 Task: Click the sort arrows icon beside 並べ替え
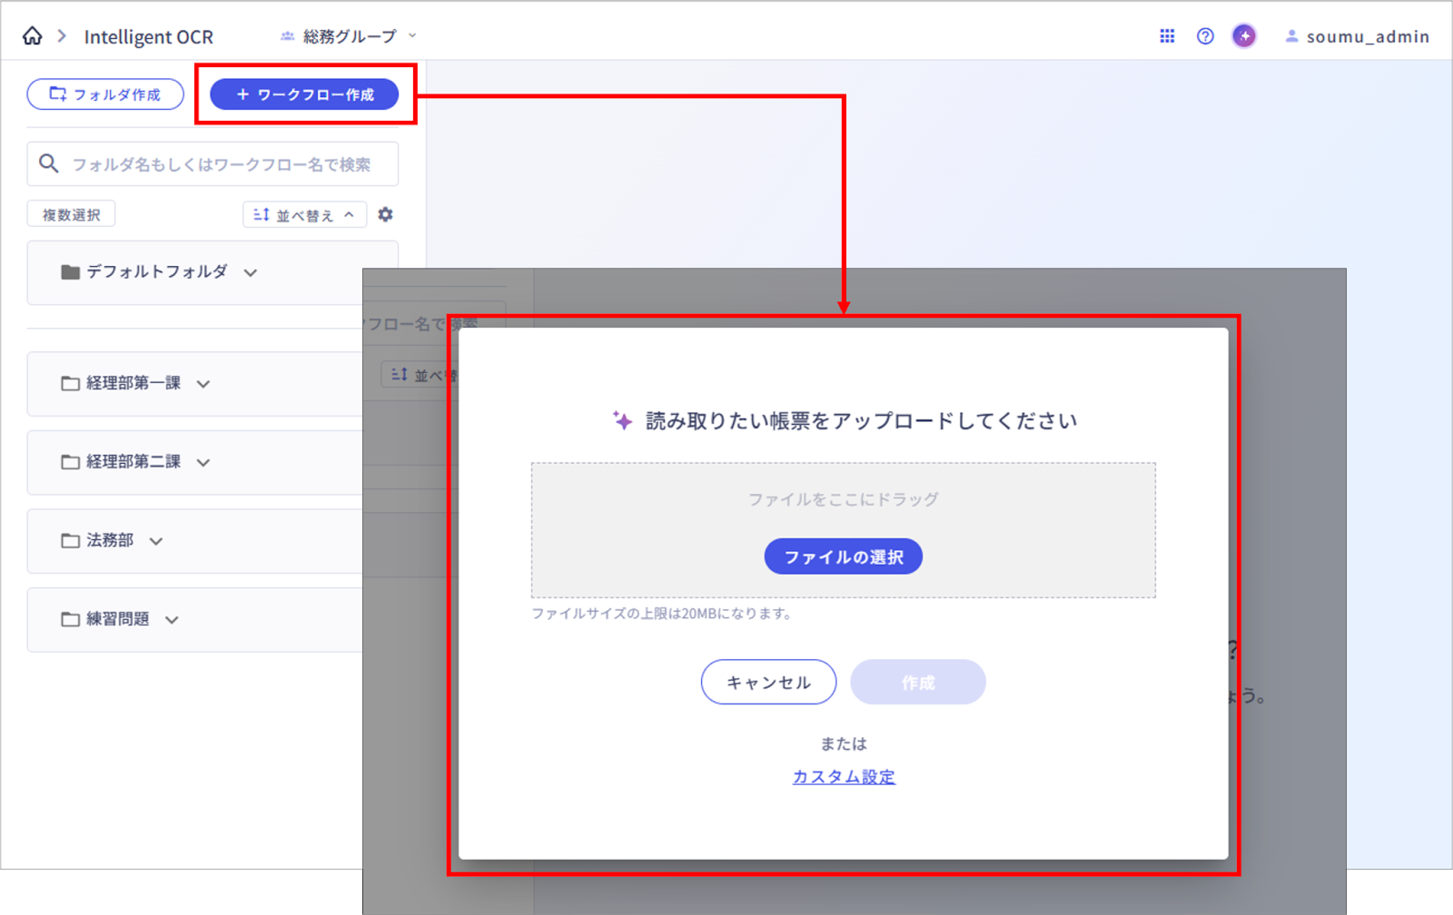(x=261, y=214)
